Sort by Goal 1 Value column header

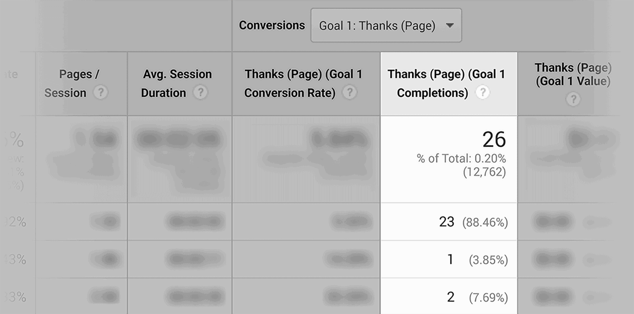[573, 75]
